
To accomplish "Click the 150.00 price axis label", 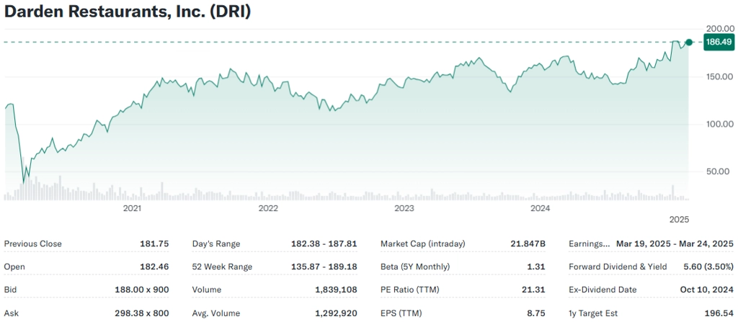I will (x=719, y=77).
